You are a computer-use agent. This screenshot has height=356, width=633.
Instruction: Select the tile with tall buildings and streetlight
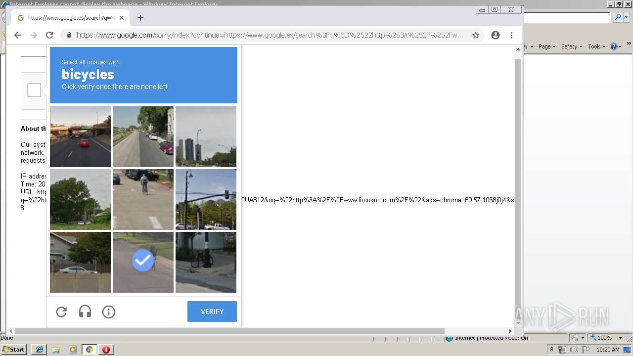coord(206,136)
